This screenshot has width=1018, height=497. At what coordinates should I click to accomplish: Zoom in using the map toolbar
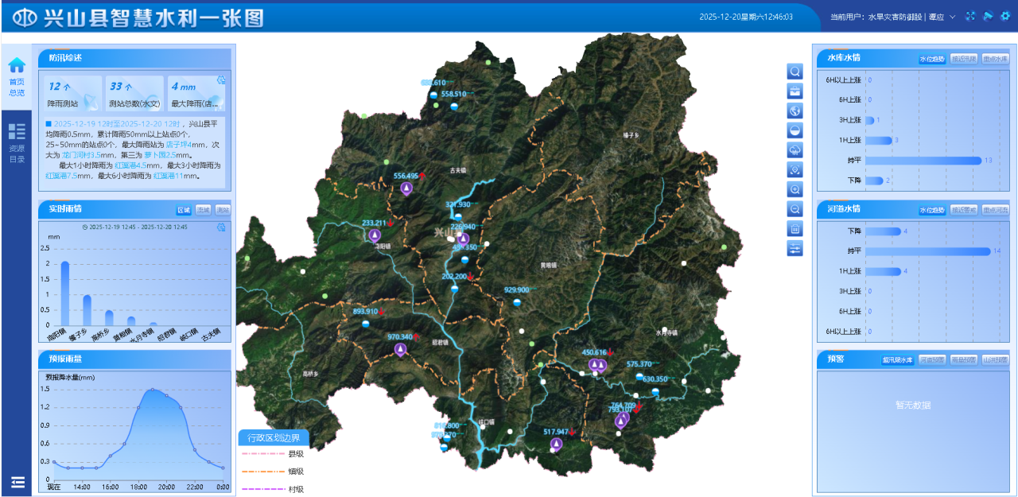tap(795, 189)
